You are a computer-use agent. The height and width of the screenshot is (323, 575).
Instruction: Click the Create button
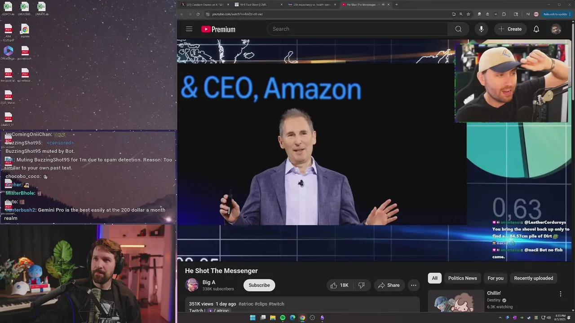(510, 29)
